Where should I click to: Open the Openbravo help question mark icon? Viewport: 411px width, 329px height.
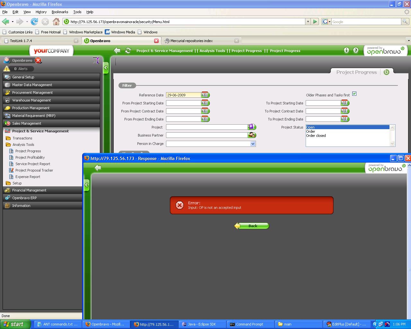pyautogui.click(x=356, y=50)
